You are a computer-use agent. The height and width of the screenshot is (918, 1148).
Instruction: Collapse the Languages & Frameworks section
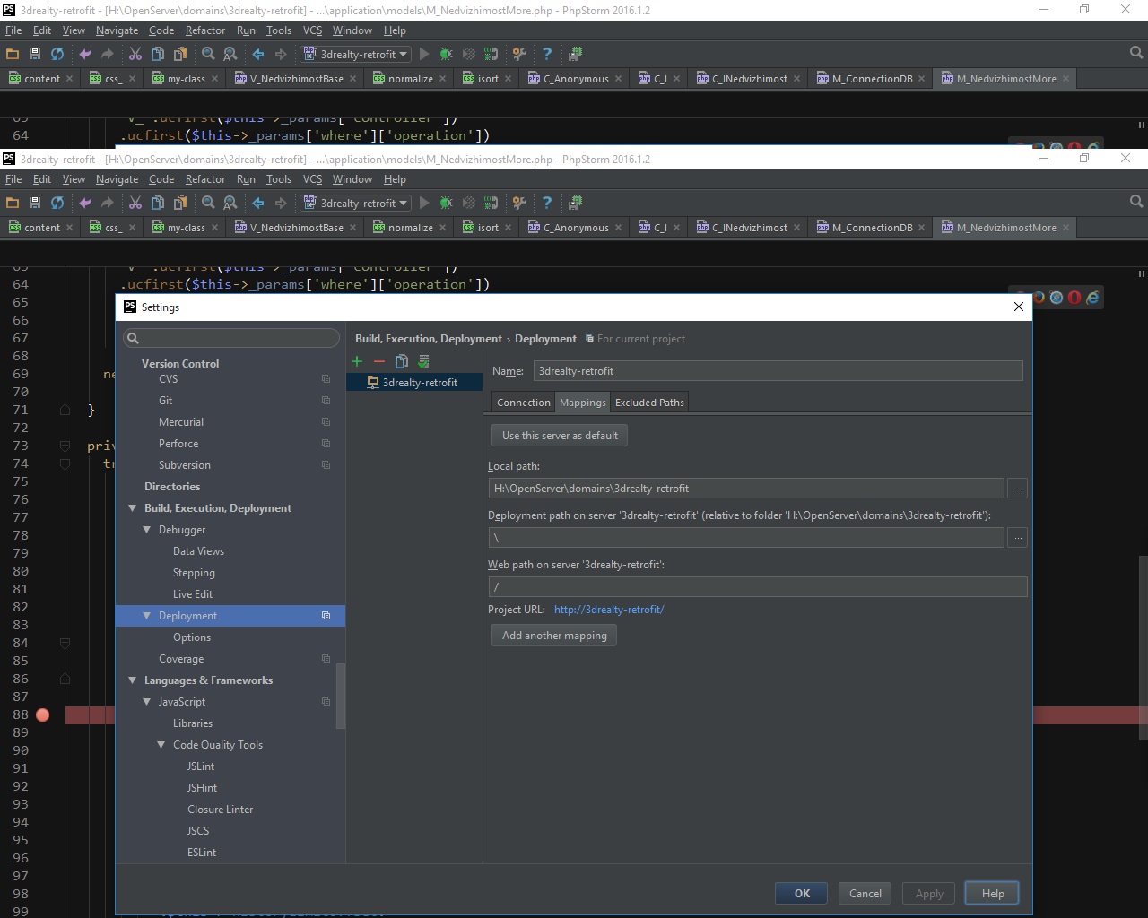click(133, 680)
